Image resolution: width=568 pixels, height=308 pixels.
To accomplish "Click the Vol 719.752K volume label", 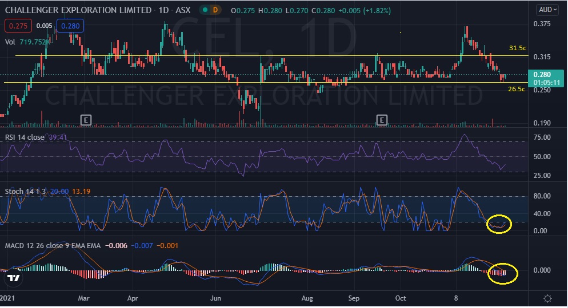I will [27, 42].
